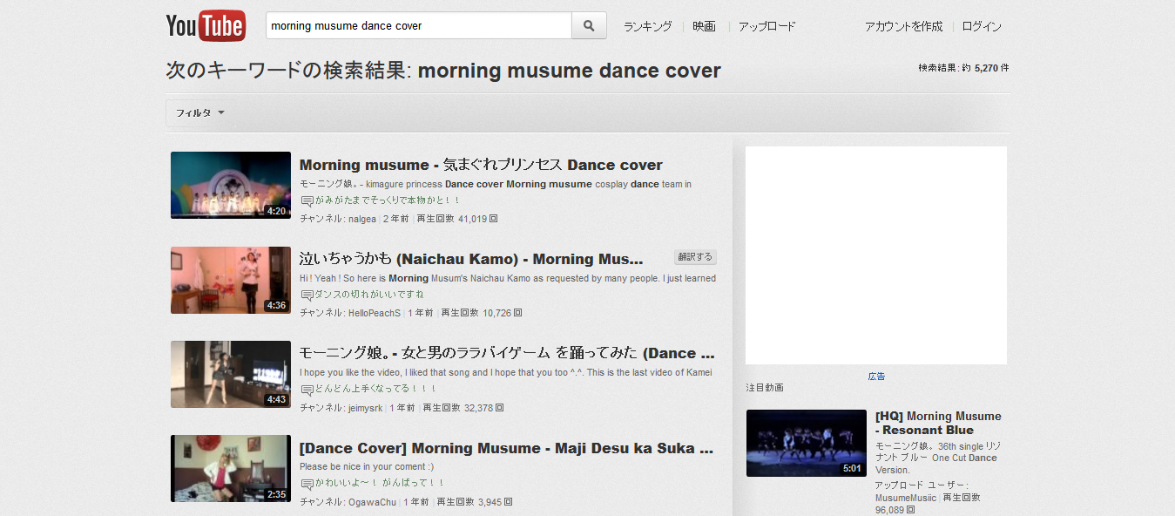Viewport: 1175px width, 516px height.
Task: Open '[HQ] Morning Musume - Resonant Blue' title
Action: (x=938, y=423)
